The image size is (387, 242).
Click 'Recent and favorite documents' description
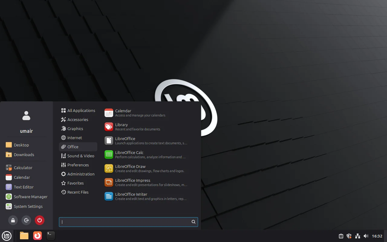point(138,129)
